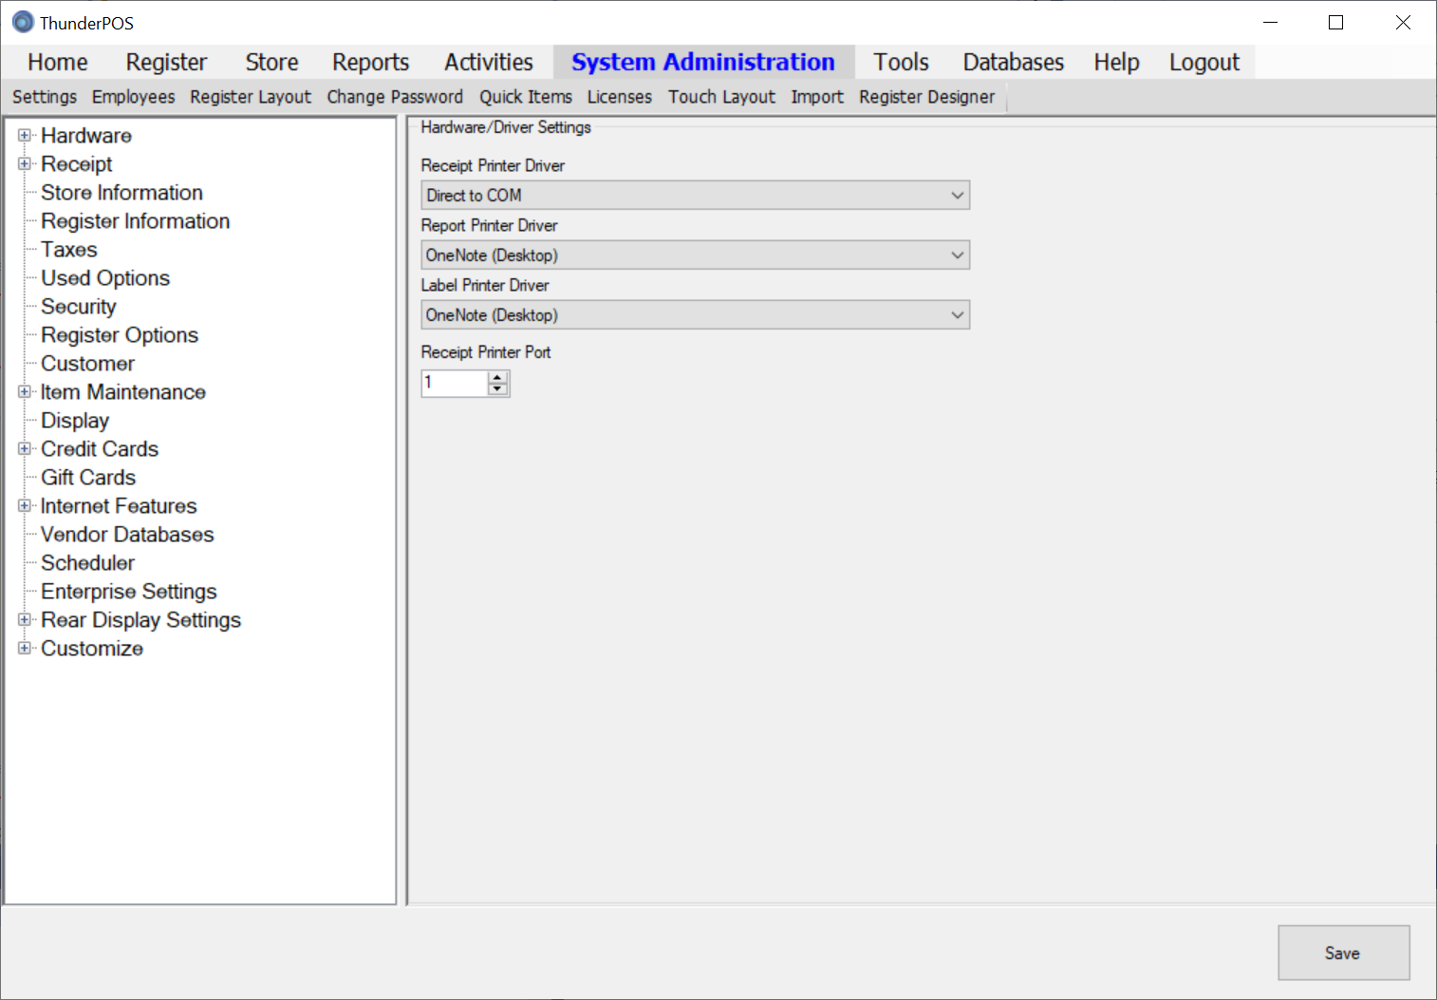The height and width of the screenshot is (1000, 1437).
Task: Open the Reports menu
Action: (370, 63)
